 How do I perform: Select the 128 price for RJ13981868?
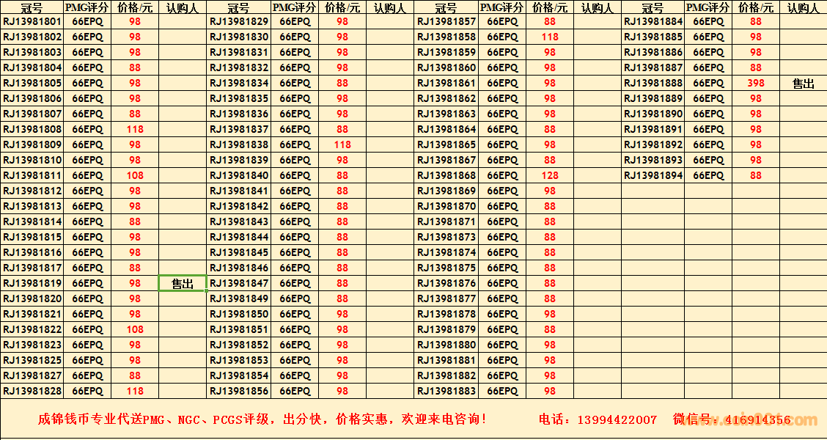click(550, 176)
